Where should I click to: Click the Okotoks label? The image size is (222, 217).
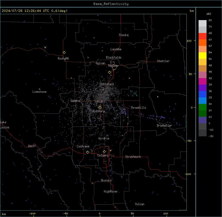click(x=106, y=180)
